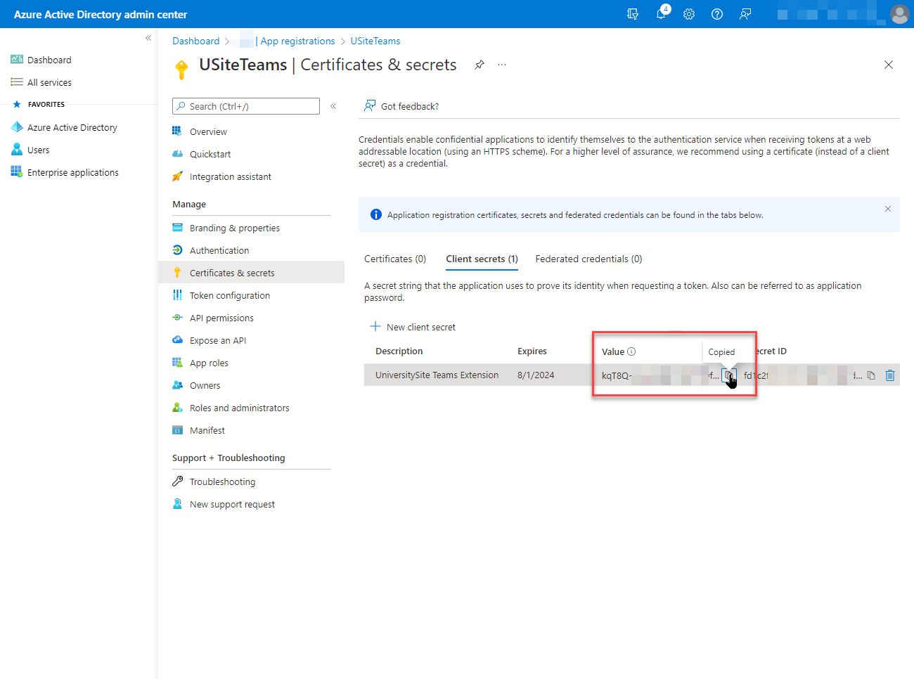This screenshot has width=914, height=679.
Task: Dismiss the information banner
Action: (x=888, y=209)
